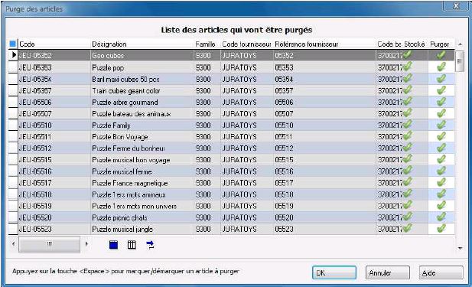Click the Code fournisseur column header
The image size is (472, 287).
tap(247, 44)
